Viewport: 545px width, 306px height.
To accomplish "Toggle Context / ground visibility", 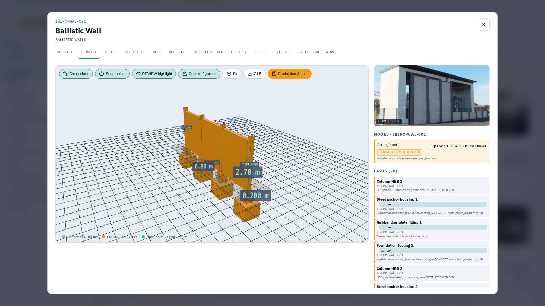I will [199, 74].
